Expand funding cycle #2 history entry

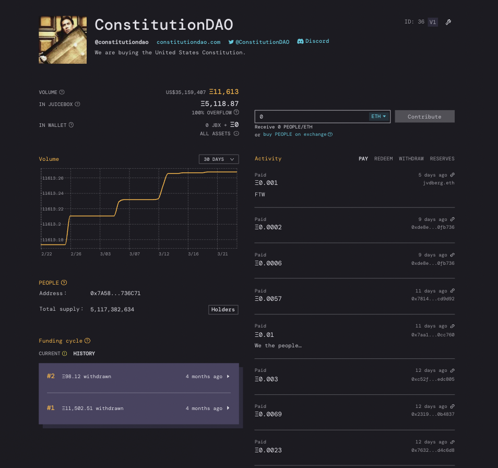click(x=139, y=377)
